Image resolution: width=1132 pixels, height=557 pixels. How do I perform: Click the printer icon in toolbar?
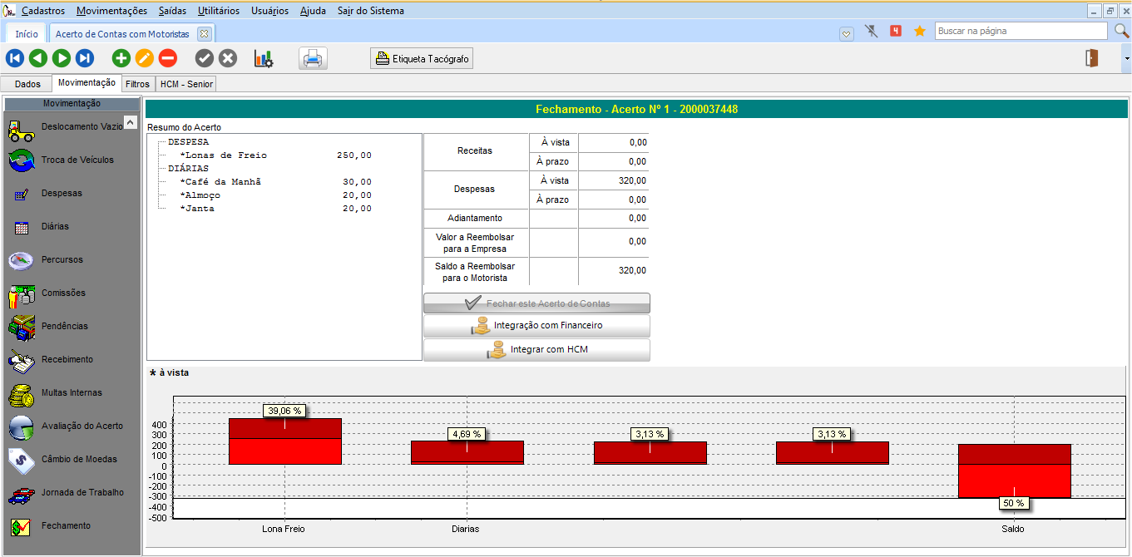click(314, 59)
